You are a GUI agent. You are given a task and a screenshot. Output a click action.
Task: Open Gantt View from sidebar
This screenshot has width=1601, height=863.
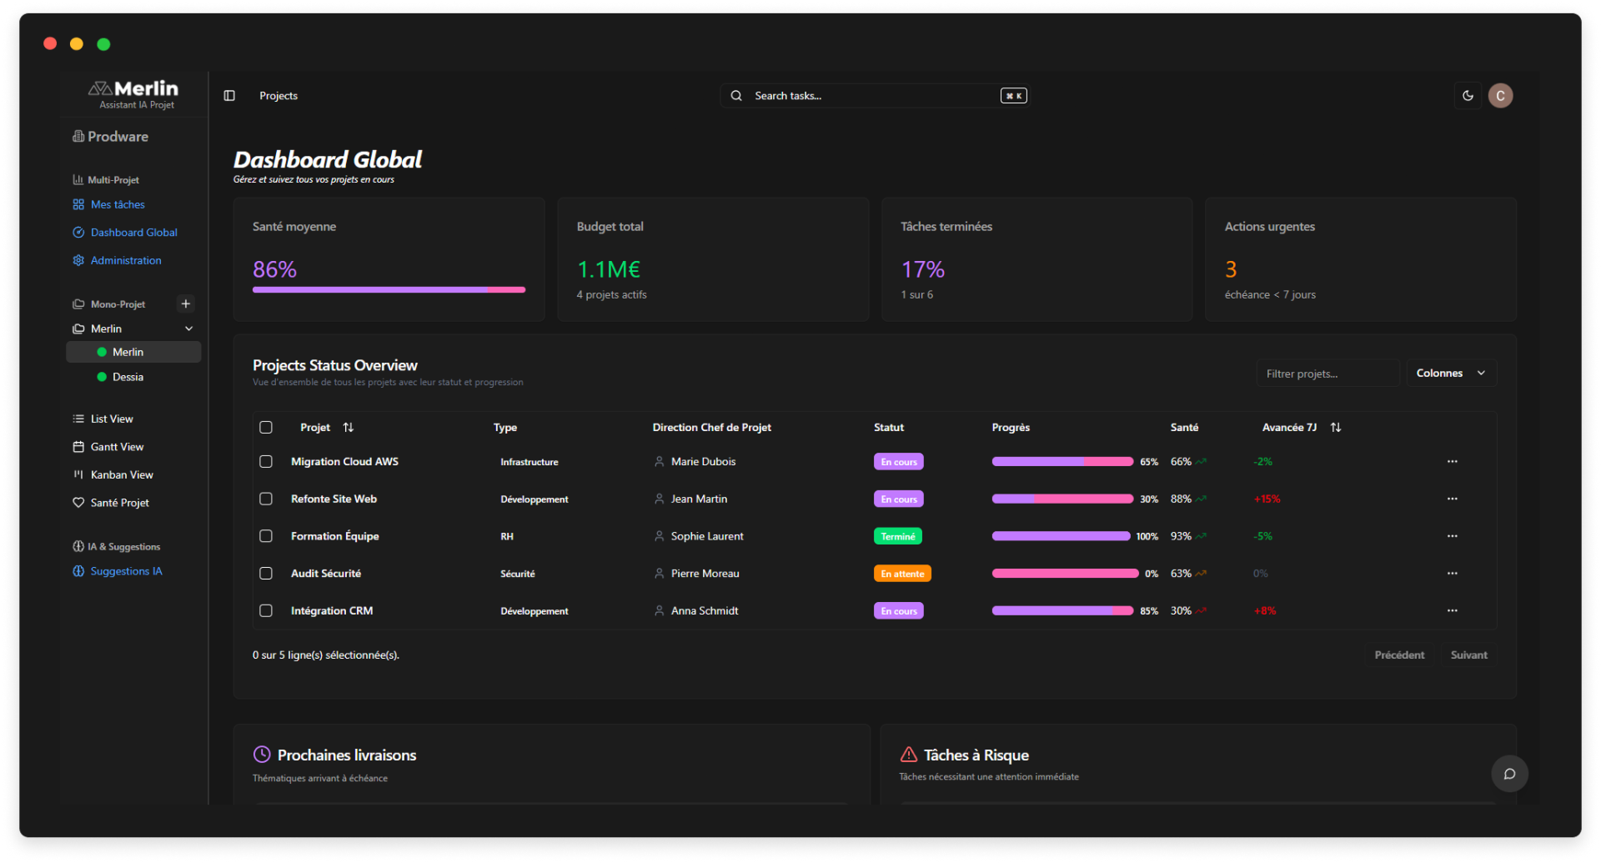tap(117, 447)
